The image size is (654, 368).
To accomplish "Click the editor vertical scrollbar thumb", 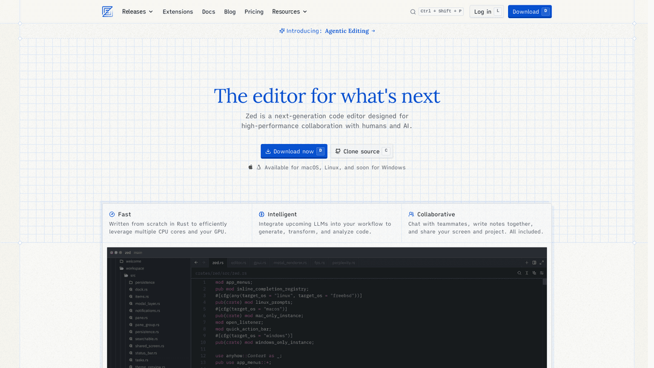I will pos(544,281).
